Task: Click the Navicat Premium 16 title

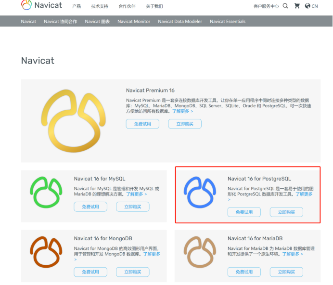Action: (150, 91)
